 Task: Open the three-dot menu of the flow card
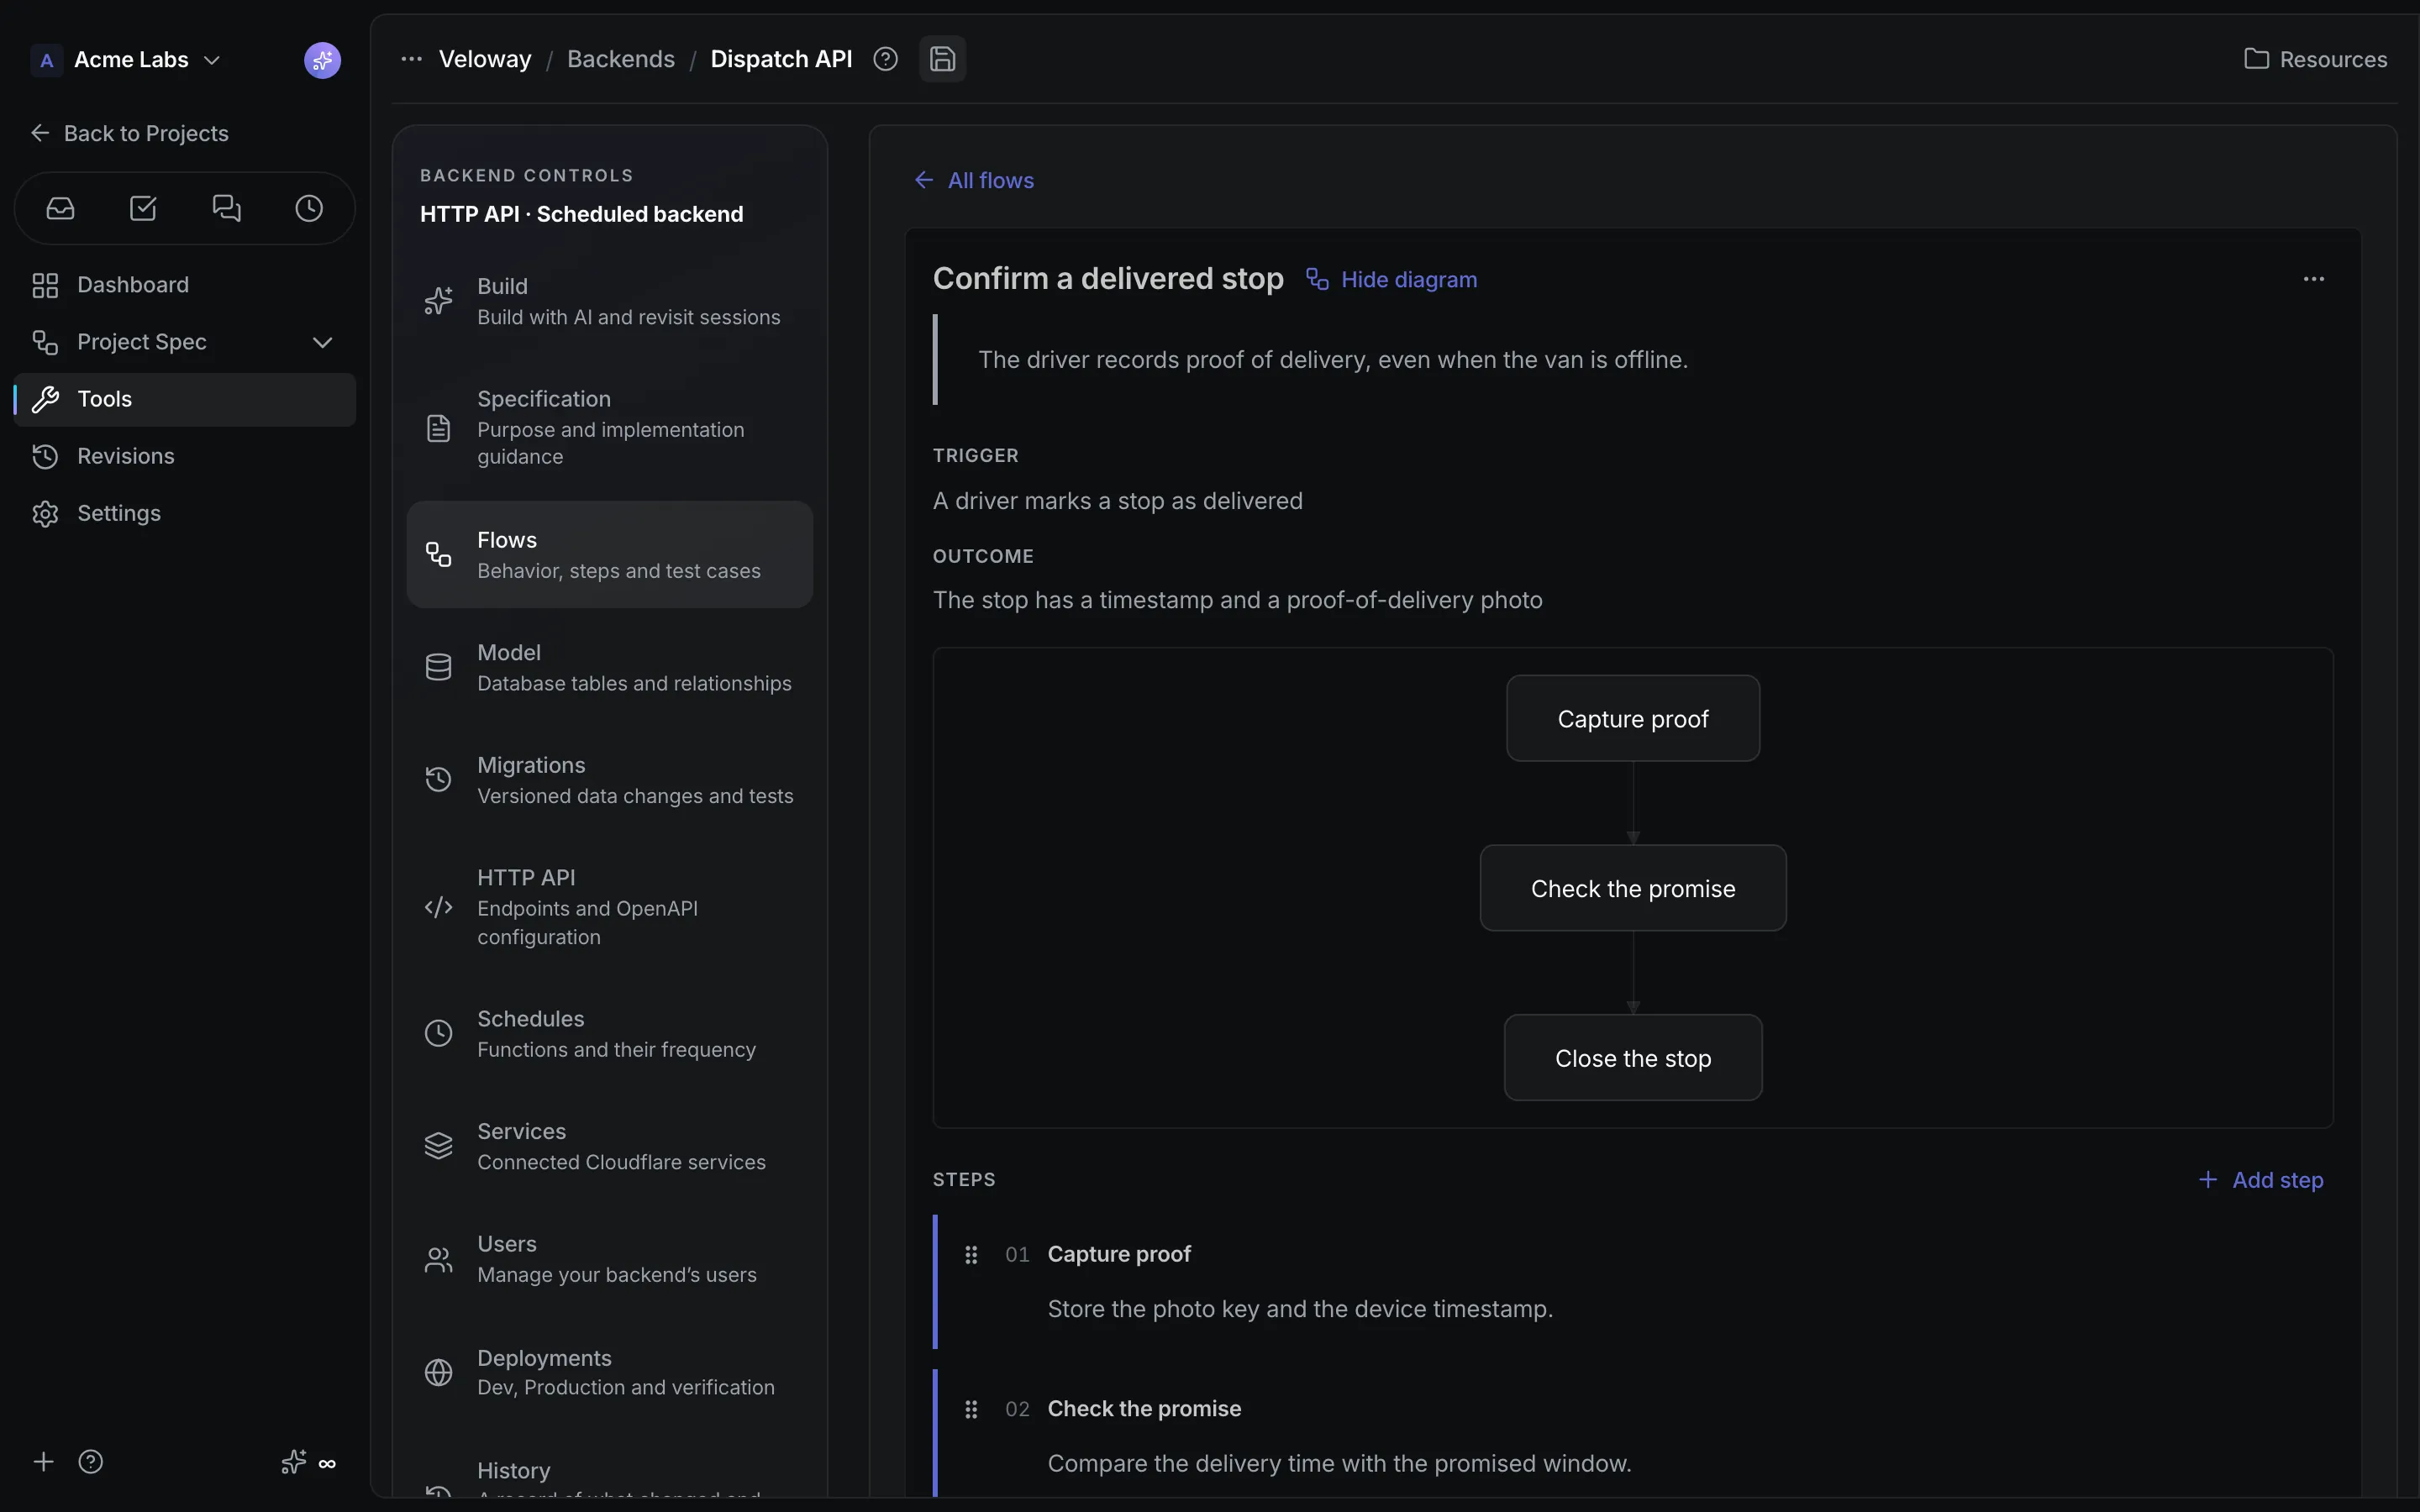click(2313, 279)
